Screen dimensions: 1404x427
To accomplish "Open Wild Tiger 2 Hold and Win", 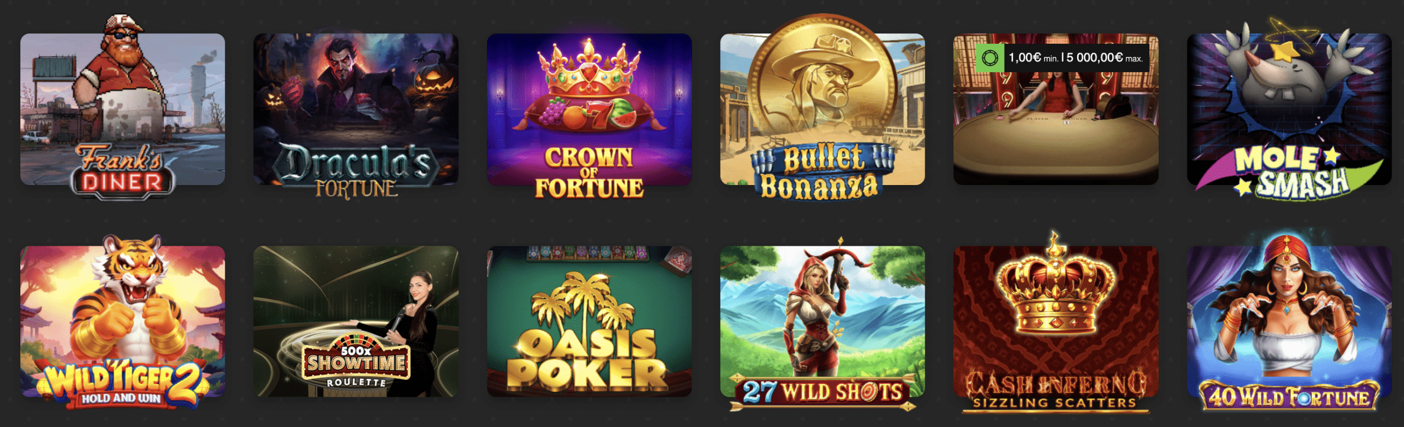I will [x=122, y=321].
